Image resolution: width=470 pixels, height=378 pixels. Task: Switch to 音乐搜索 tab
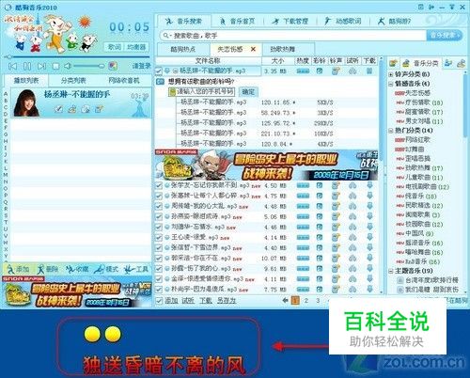[x=183, y=22]
